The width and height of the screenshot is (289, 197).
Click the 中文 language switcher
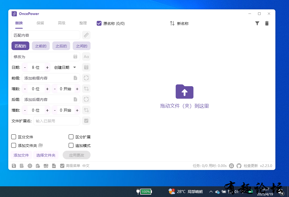86,166
